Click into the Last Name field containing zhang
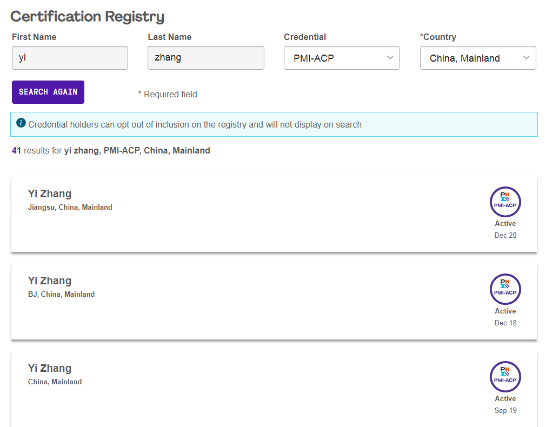 pyautogui.click(x=205, y=58)
